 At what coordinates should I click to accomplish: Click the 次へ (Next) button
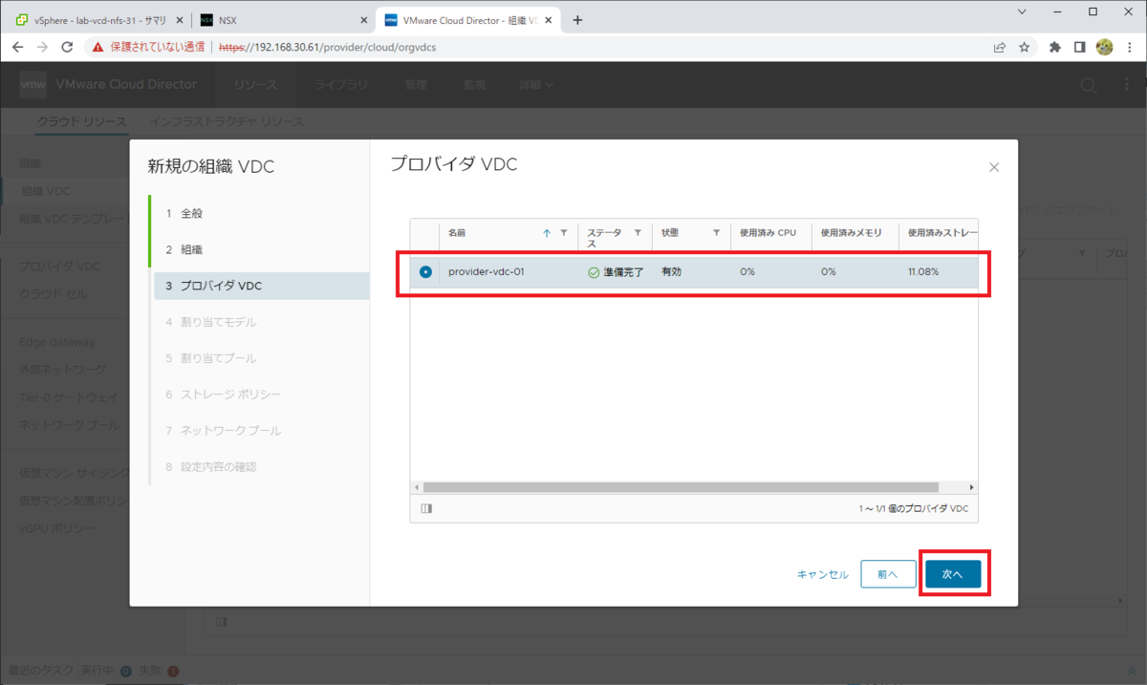(953, 574)
